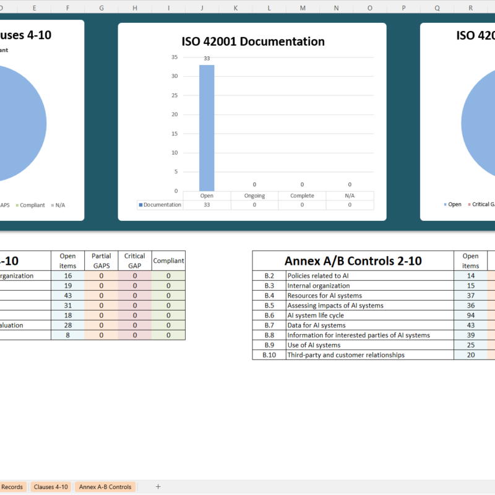The height and width of the screenshot is (495, 495).
Task: Select the Annex A/B Controls 2-10 table title
Action: click(x=353, y=260)
